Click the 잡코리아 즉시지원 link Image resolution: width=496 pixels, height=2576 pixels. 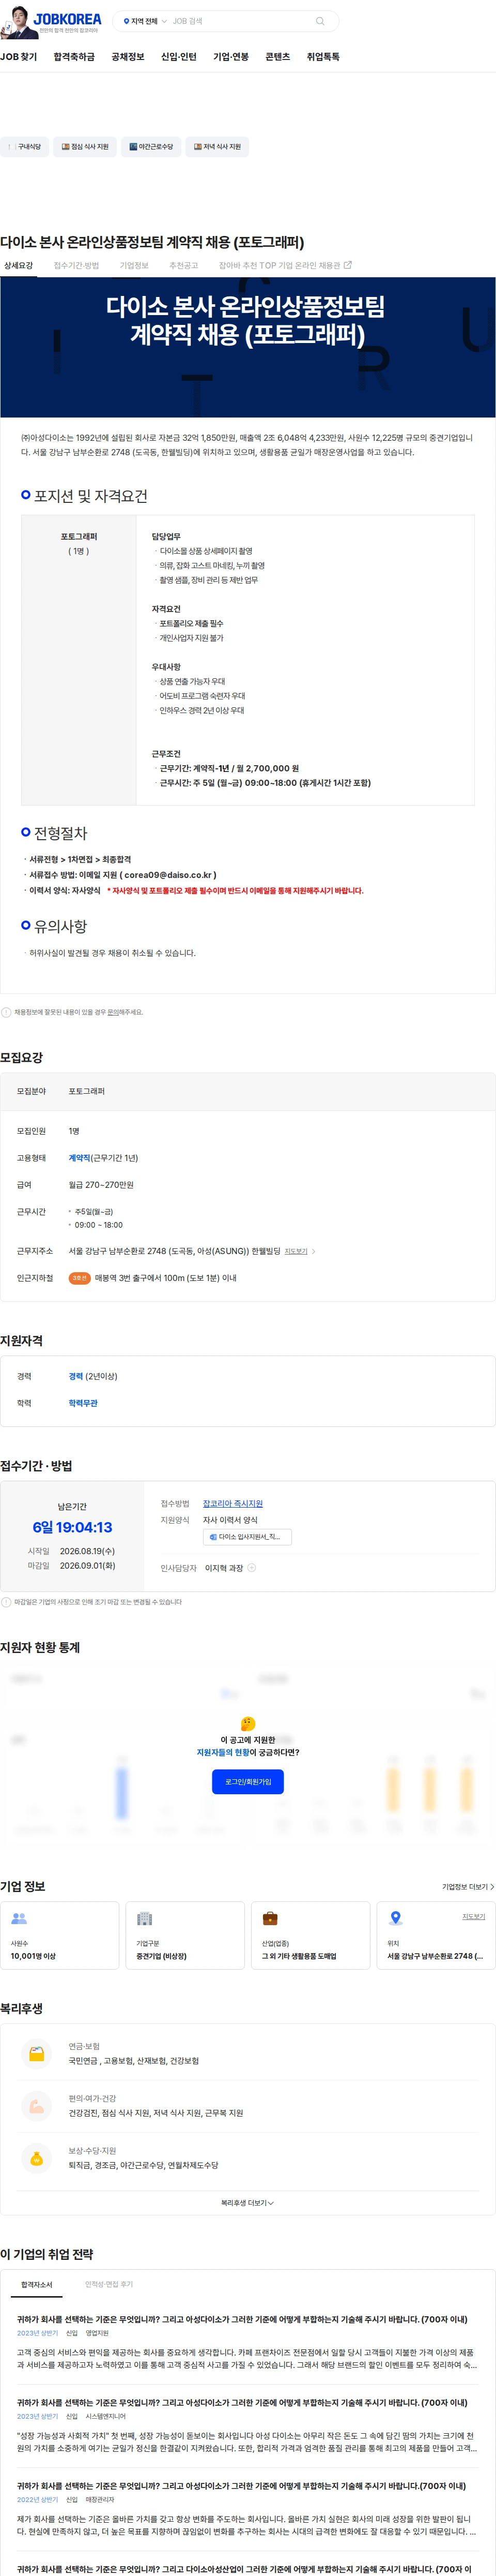233,1503
